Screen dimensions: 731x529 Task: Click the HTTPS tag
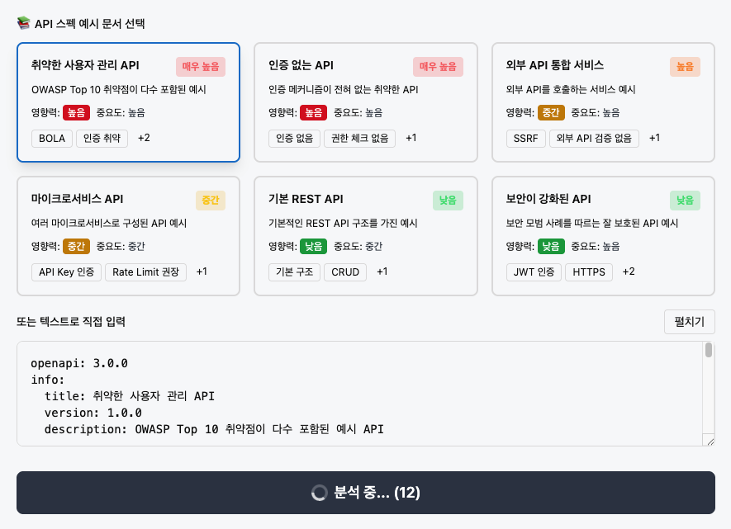tap(589, 272)
